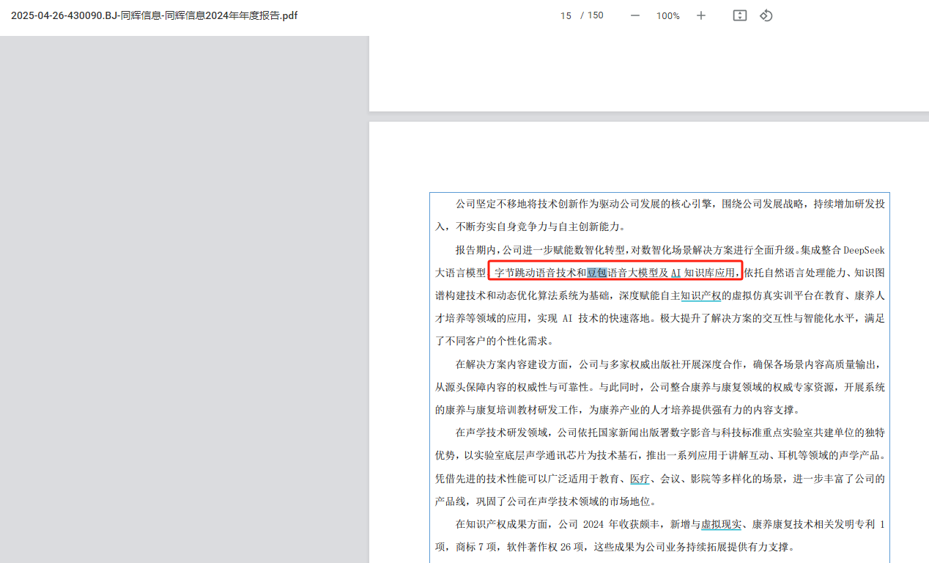
Task: Click the PDF file name title
Action: point(154,15)
